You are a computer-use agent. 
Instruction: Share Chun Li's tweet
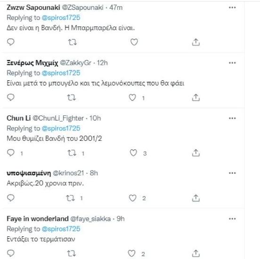click(196, 153)
